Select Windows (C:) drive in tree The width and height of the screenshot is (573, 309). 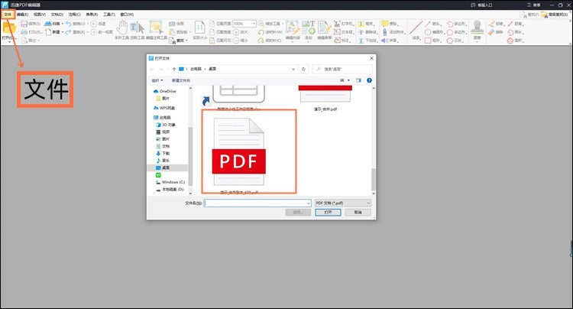[x=170, y=182]
